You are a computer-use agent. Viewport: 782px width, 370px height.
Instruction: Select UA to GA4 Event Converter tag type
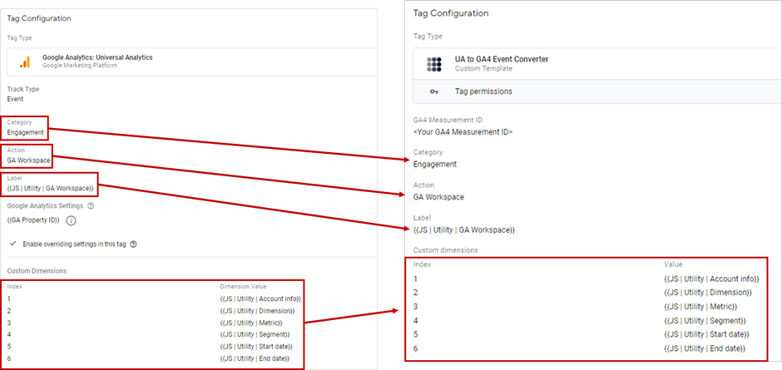point(597,64)
